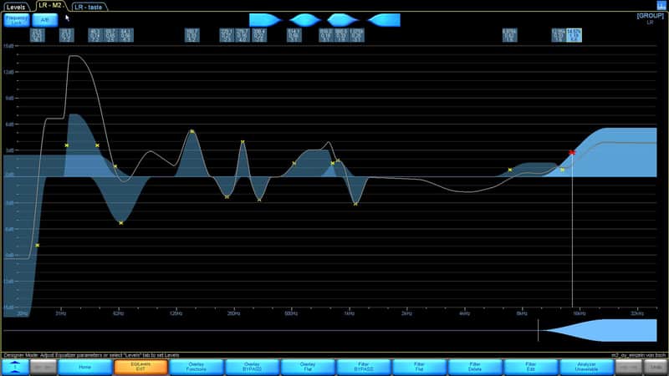Screen dimensions: 669x376
Task: Click the high-shelf shape in the lower filter strip
Action: (601, 330)
